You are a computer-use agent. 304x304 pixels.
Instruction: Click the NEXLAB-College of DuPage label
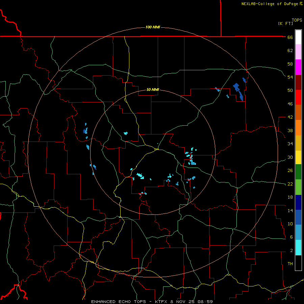point(270,4)
